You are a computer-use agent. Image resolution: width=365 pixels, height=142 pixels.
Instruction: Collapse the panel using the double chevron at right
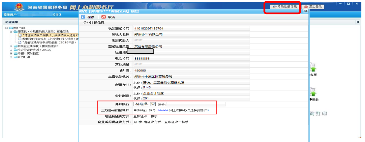tap(357, 22)
